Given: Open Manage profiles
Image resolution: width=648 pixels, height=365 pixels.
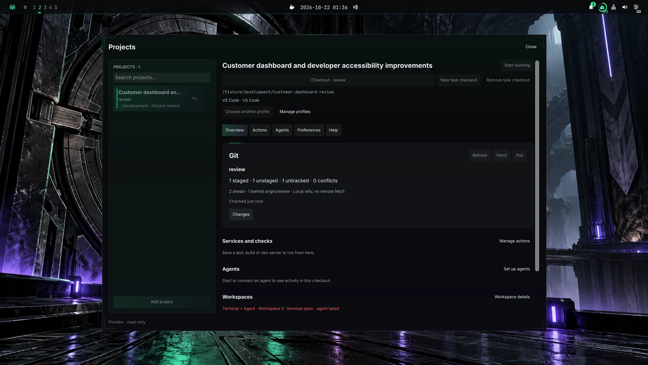Looking at the screenshot, I should (x=295, y=112).
